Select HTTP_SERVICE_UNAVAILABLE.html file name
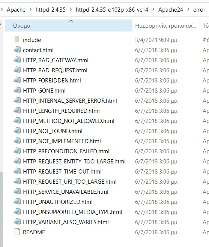 click(66, 192)
